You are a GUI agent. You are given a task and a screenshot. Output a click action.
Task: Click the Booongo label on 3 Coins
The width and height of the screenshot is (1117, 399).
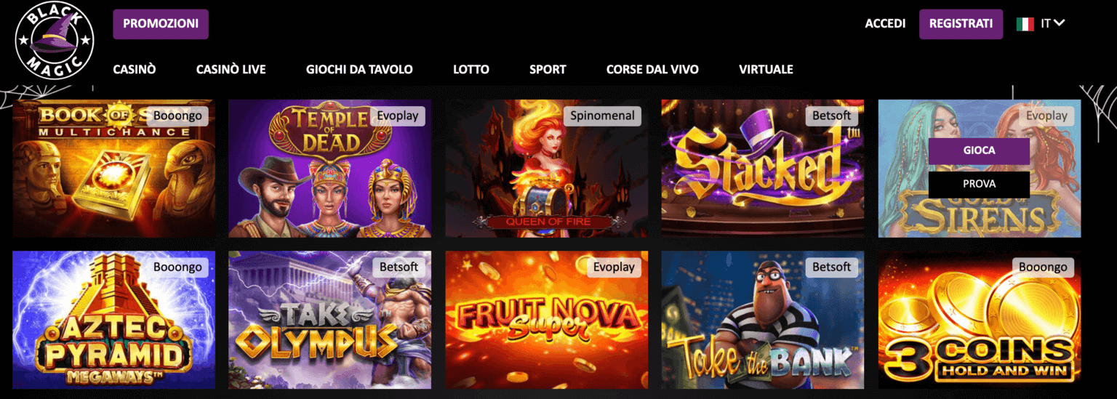click(1043, 267)
